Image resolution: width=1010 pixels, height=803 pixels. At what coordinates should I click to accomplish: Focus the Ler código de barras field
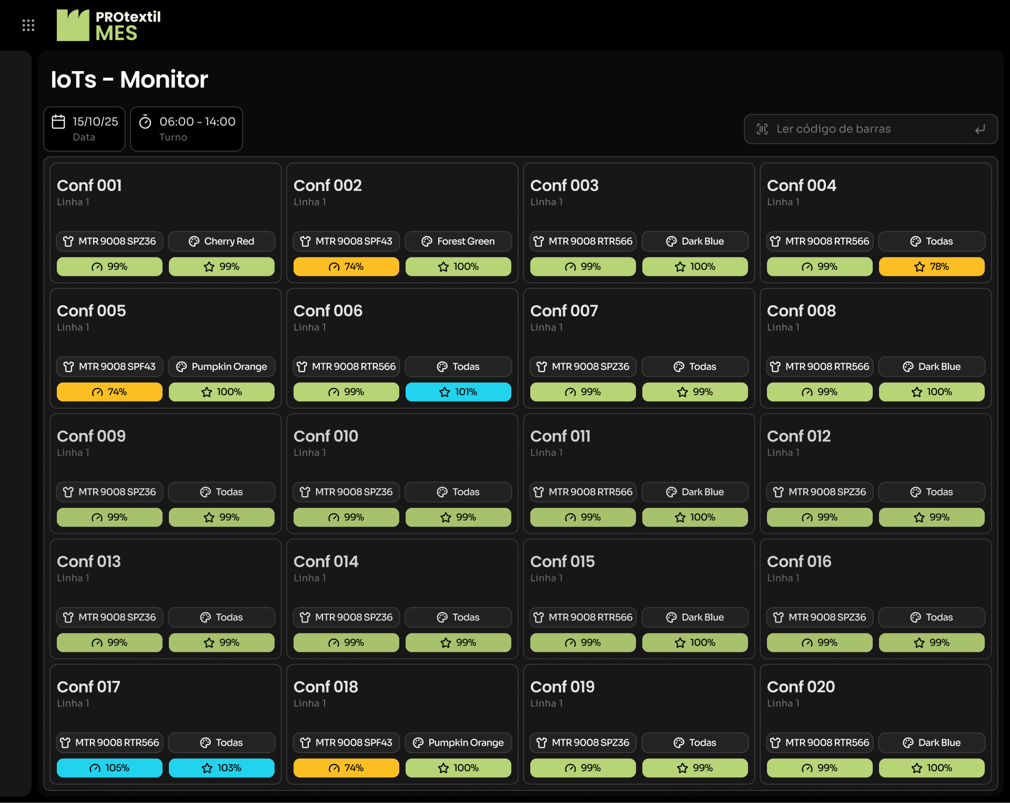click(x=871, y=129)
